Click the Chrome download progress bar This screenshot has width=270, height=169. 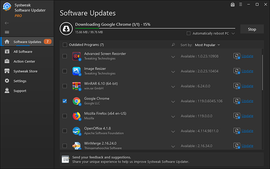155,28
